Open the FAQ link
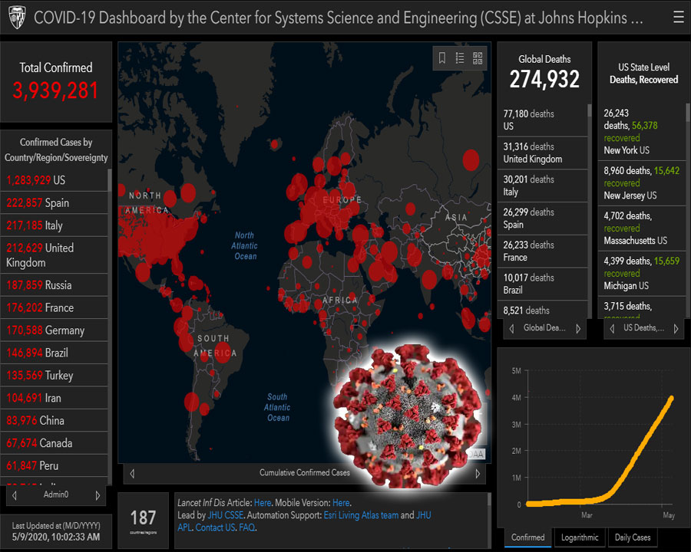Viewport: 691px width, 552px height. pyautogui.click(x=246, y=527)
